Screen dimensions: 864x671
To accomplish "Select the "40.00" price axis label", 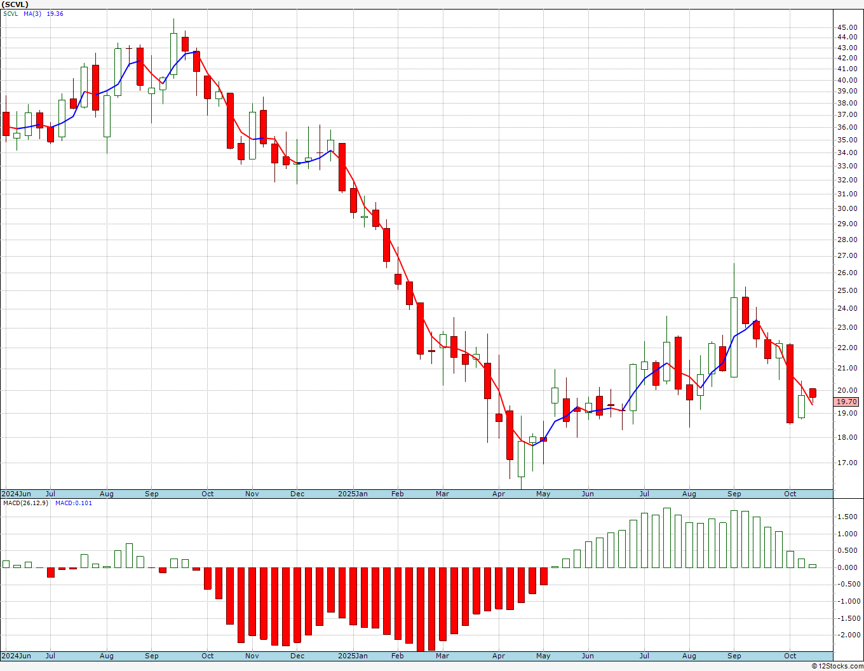I will [x=847, y=80].
